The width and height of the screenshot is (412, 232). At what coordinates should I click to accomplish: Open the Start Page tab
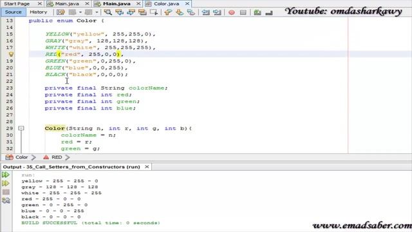point(17,4)
